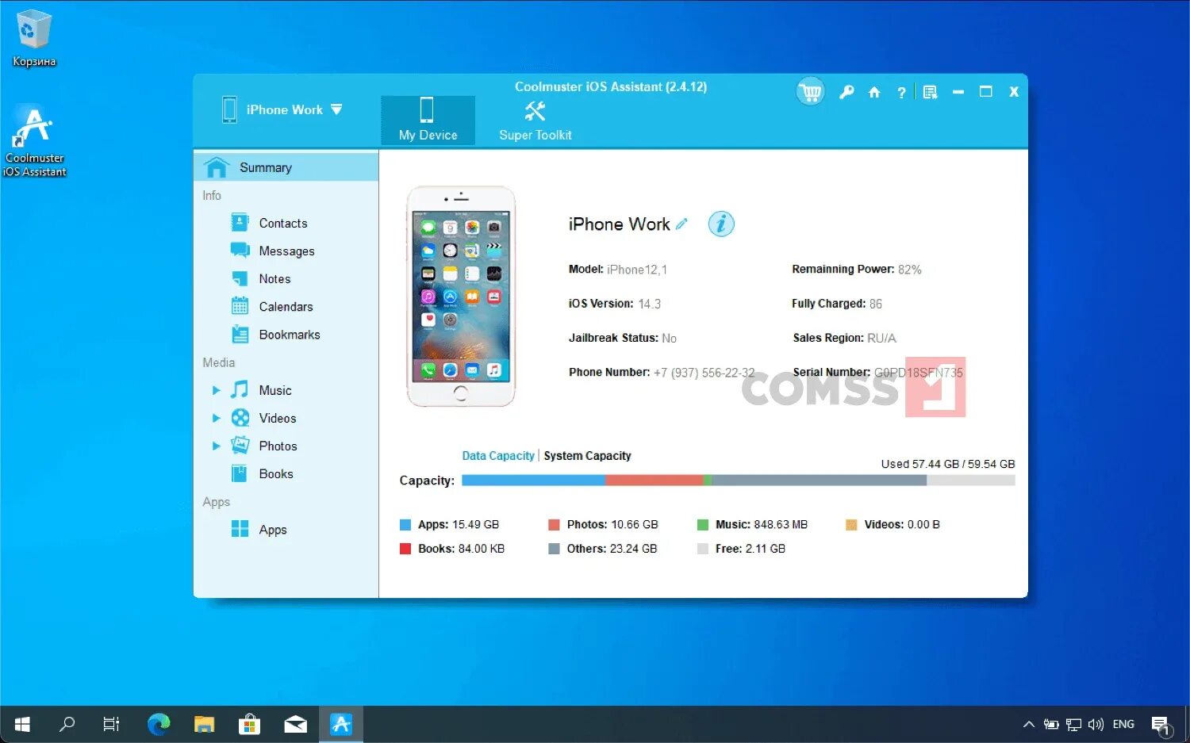1190x743 pixels.
Task: Expand the Videos tree arrow
Action: pos(216,418)
